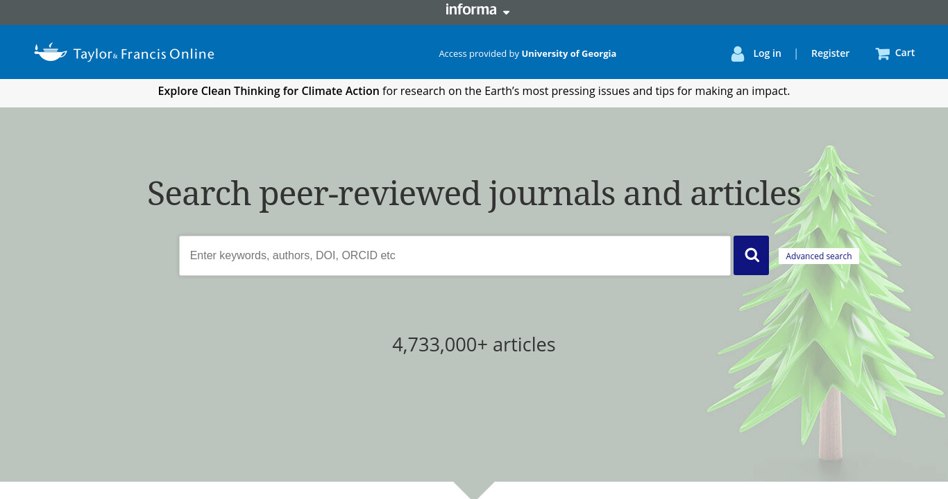Image resolution: width=948 pixels, height=499 pixels.
Task: Click the magnifying glass search button
Action: click(751, 255)
